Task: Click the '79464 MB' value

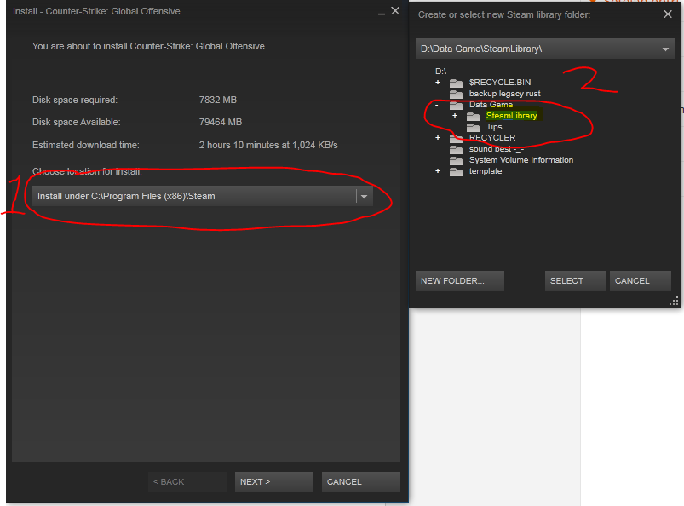Action: 221,122
